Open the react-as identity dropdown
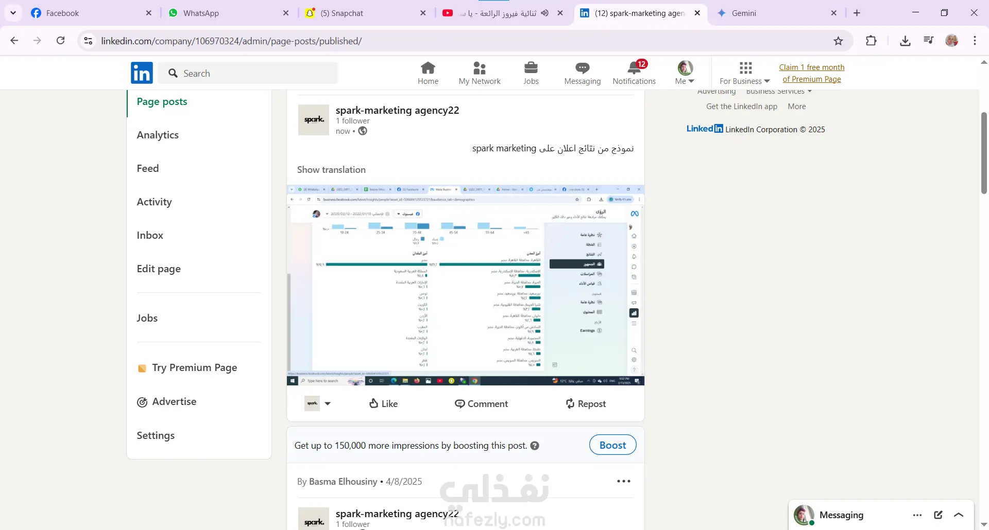This screenshot has width=989, height=530. tap(318, 403)
